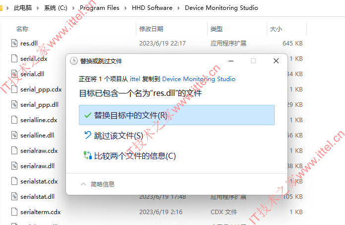Minimize the replace or skip dialog
Viewport: 345px width, 225px height.
pyautogui.click(x=231, y=61)
